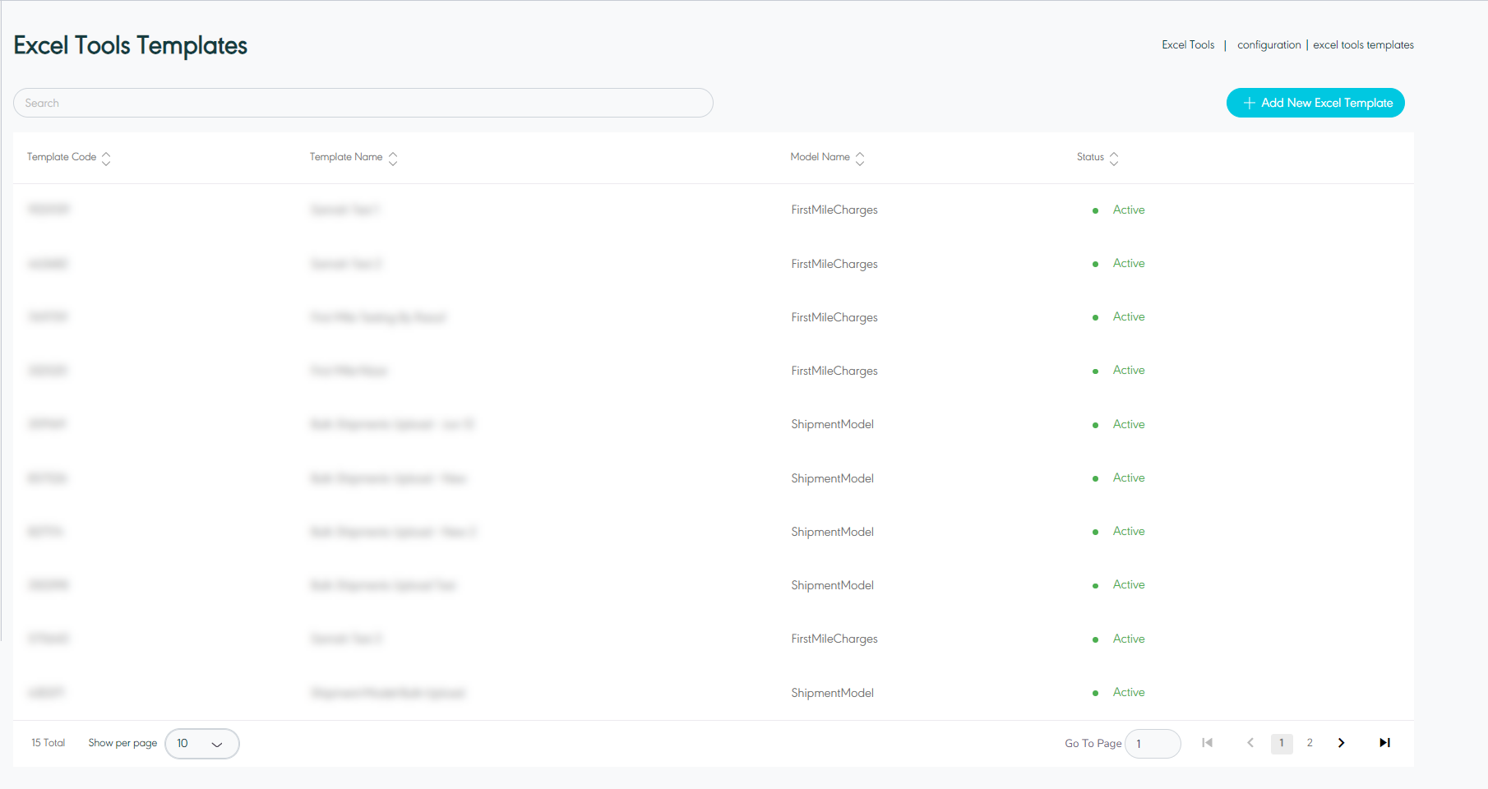Go to the next page arrow
The height and width of the screenshot is (789, 1488).
coord(1341,743)
